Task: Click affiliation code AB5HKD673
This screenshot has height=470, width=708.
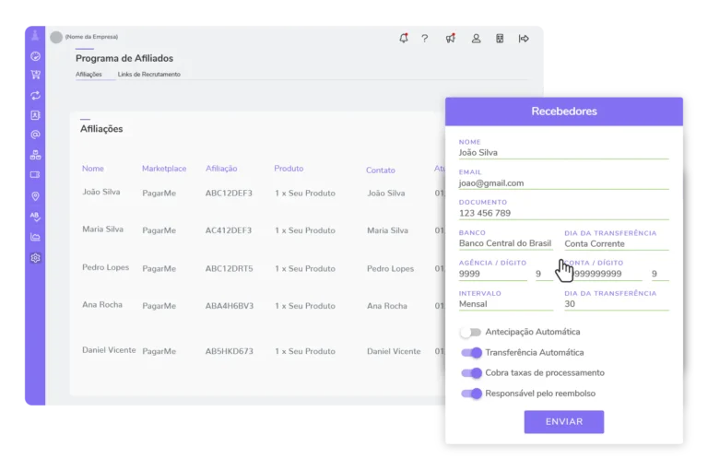Action: 230,351
